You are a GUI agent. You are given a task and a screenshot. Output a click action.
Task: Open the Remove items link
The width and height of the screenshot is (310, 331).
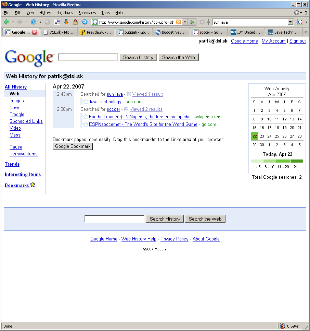point(24,154)
